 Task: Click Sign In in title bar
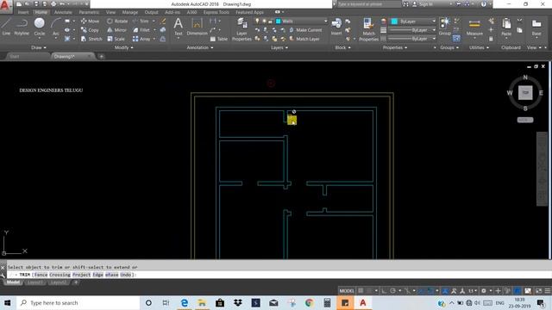(422, 4)
